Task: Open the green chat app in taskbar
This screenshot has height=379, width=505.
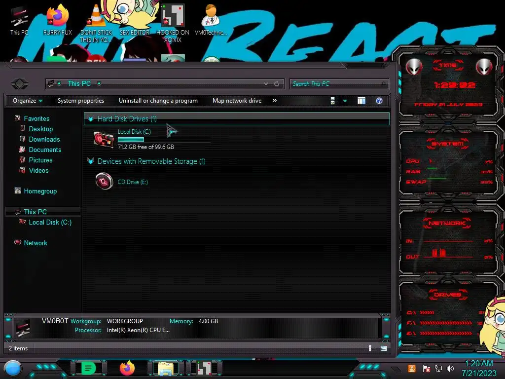Action: coord(88,368)
